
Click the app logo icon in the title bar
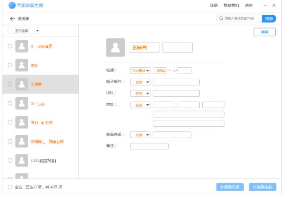pyautogui.click(x=12, y=5)
